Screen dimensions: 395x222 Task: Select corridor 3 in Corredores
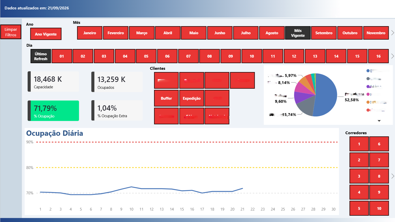pos(359,176)
